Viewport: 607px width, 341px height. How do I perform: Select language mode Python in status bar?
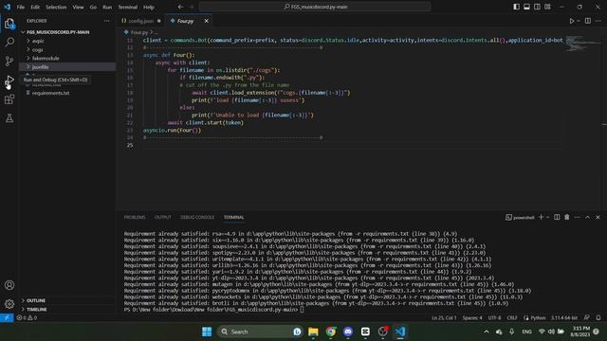tap(538, 318)
